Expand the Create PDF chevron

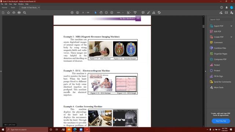coord(231,37)
